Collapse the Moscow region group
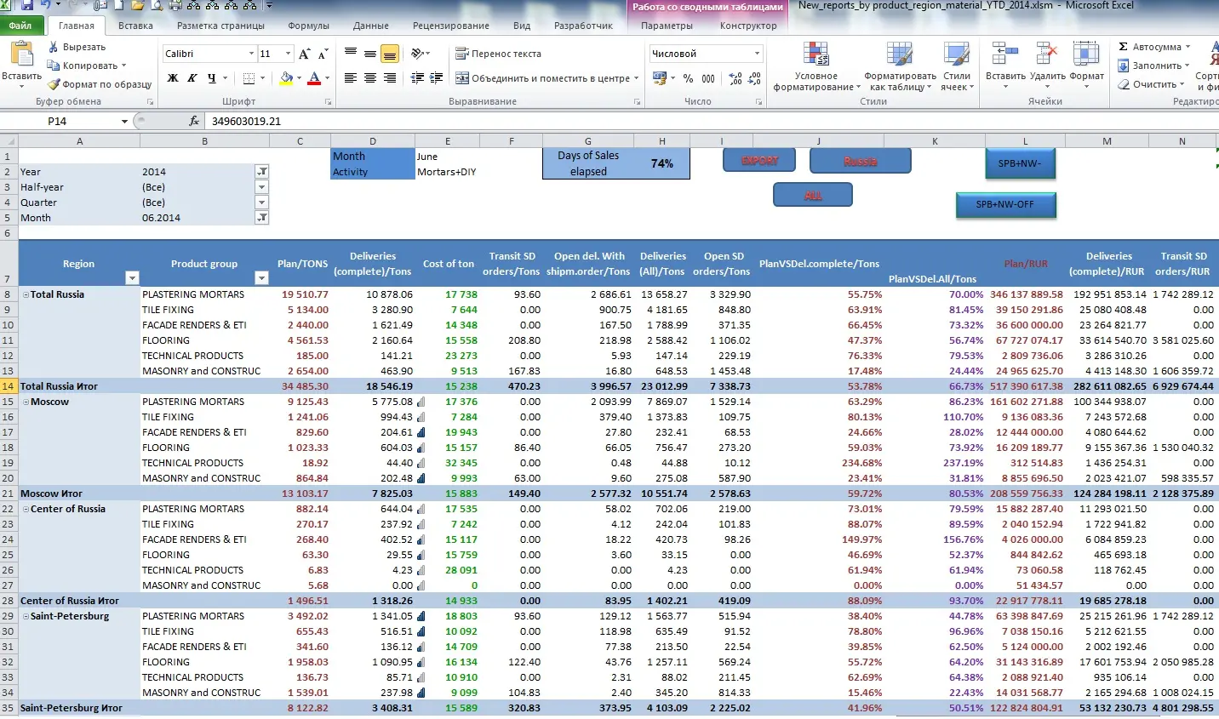1219x719 pixels. pyautogui.click(x=26, y=402)
